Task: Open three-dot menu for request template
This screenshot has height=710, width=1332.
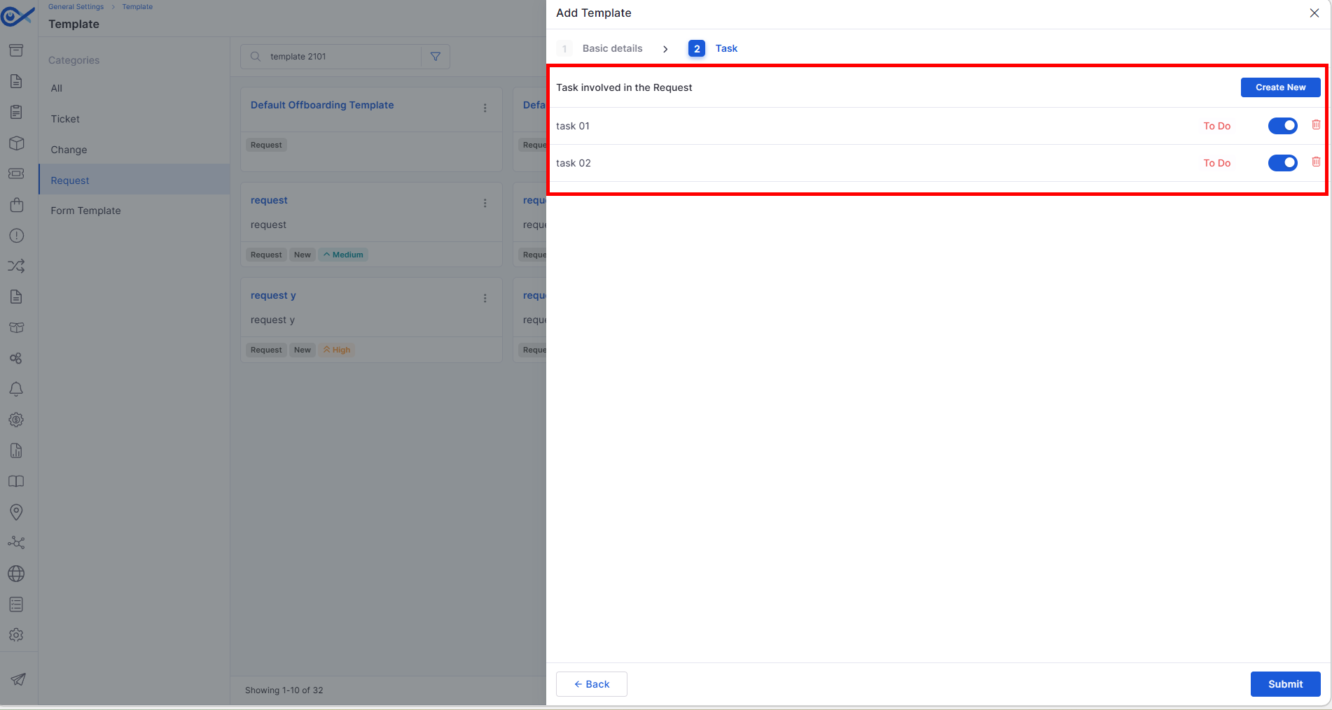Action: pyautogui.click(x=485, y=204)
